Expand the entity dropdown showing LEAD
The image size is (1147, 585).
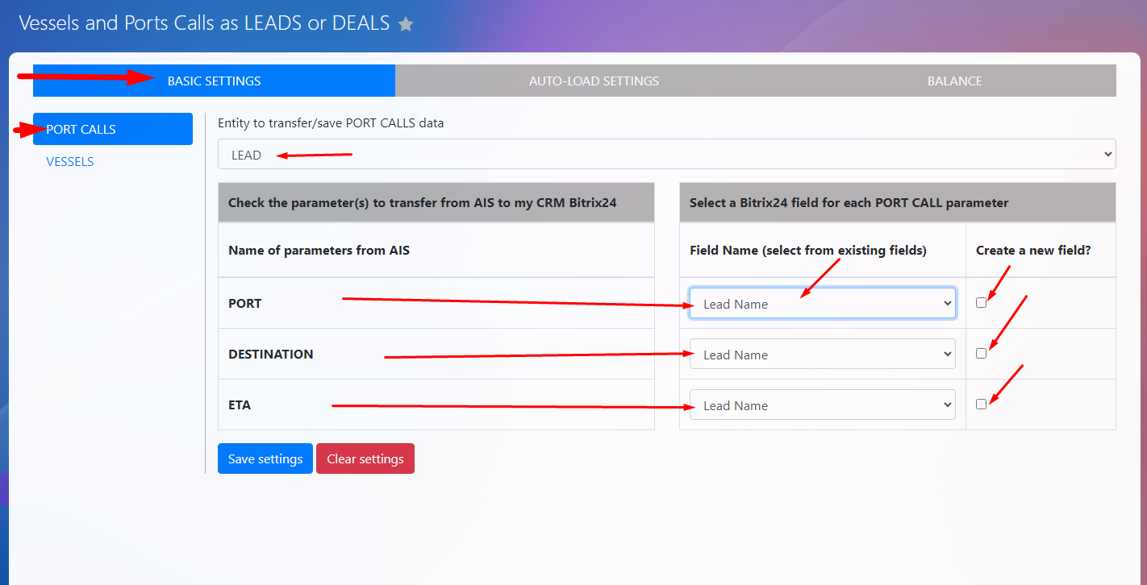(x=666, y=155)
